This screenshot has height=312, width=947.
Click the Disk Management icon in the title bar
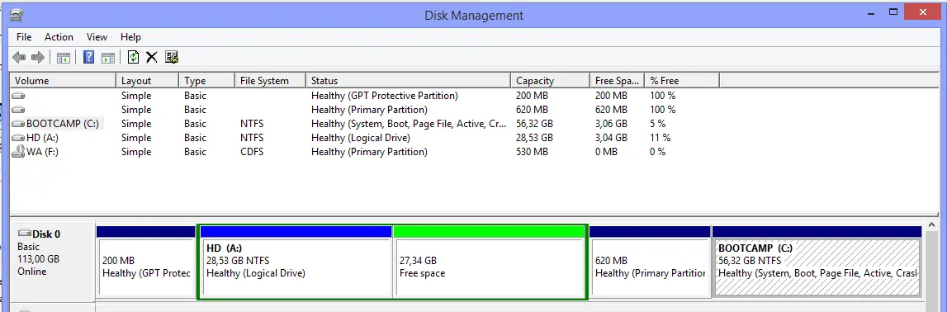coord(17,15)
